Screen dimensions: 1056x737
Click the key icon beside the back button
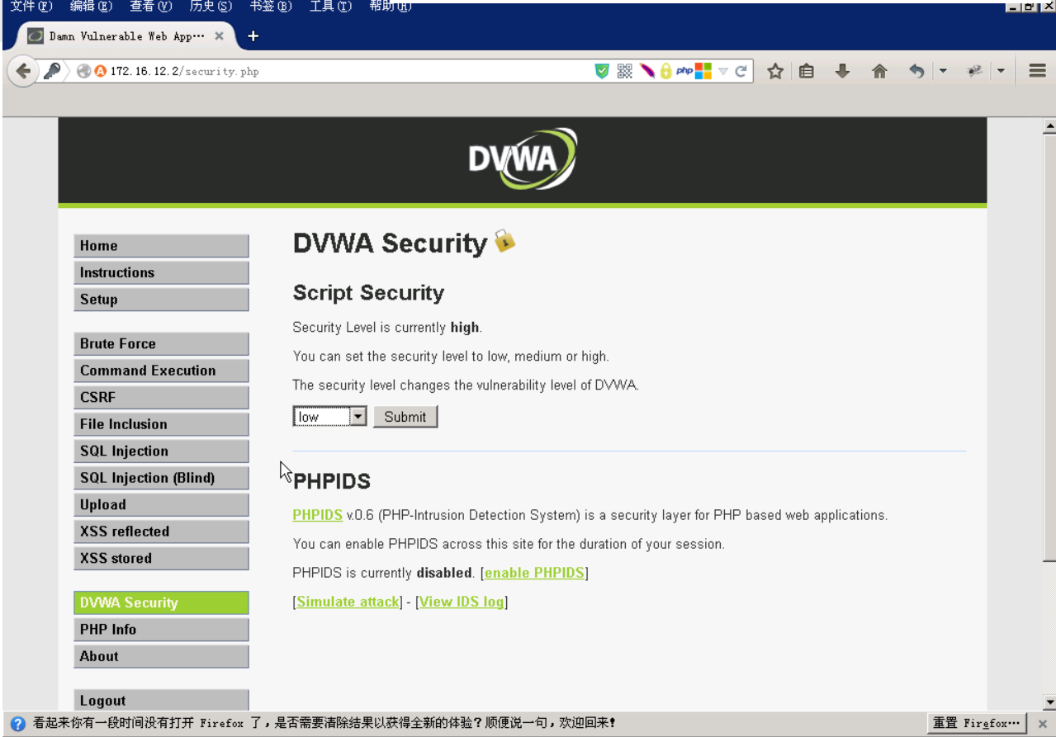coord(51,71)
